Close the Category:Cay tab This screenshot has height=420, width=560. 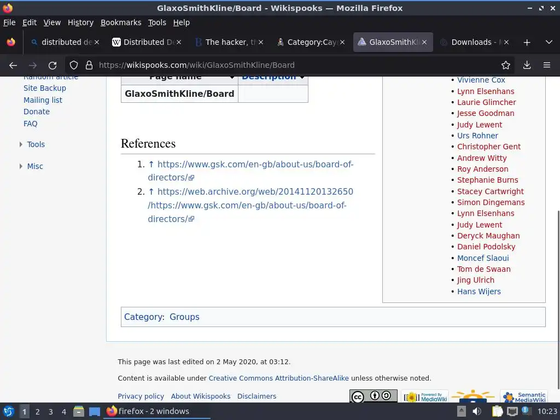pyautogui.click(x=342, y=42)
